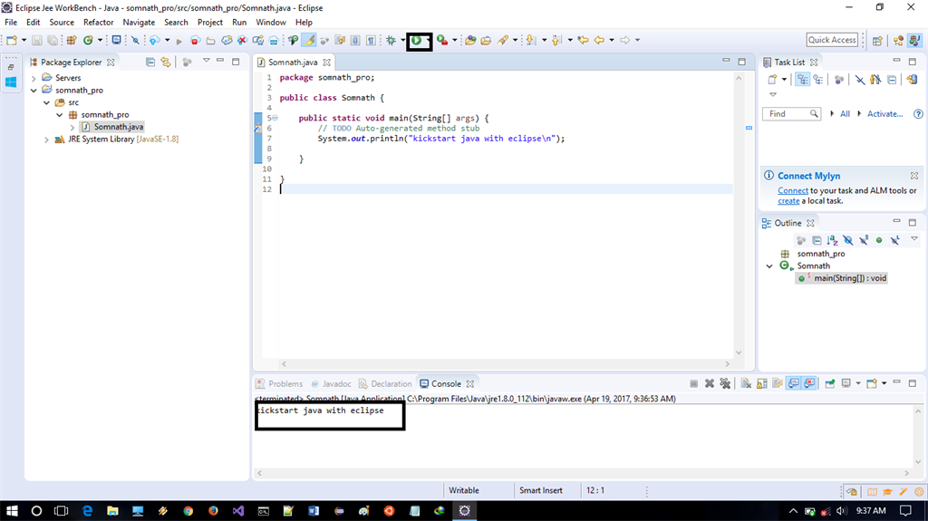
Task: Toggle Link with Editor in Package Explorer
Action: (166, 63)
